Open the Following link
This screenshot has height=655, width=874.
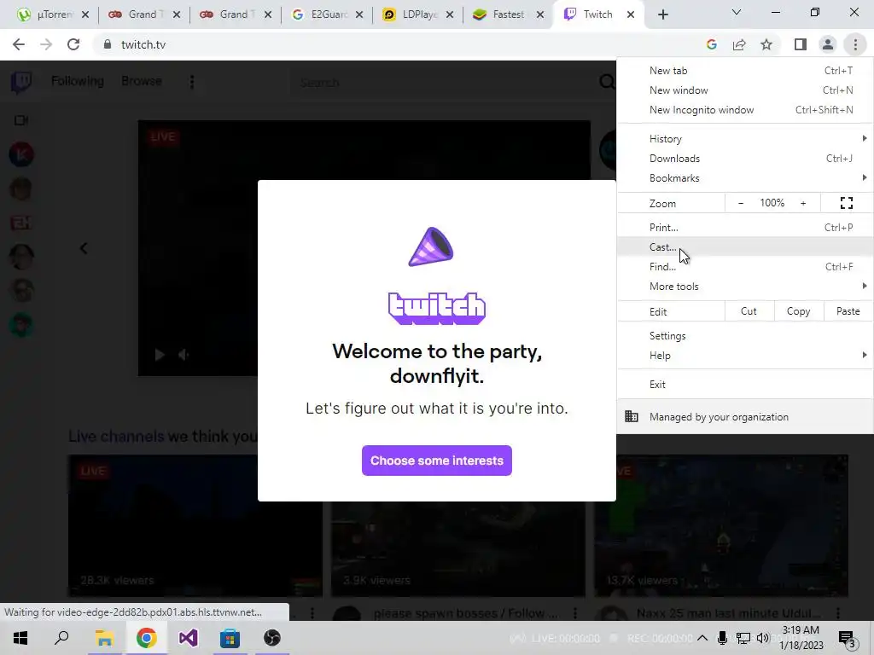click(x=78, y=81)
